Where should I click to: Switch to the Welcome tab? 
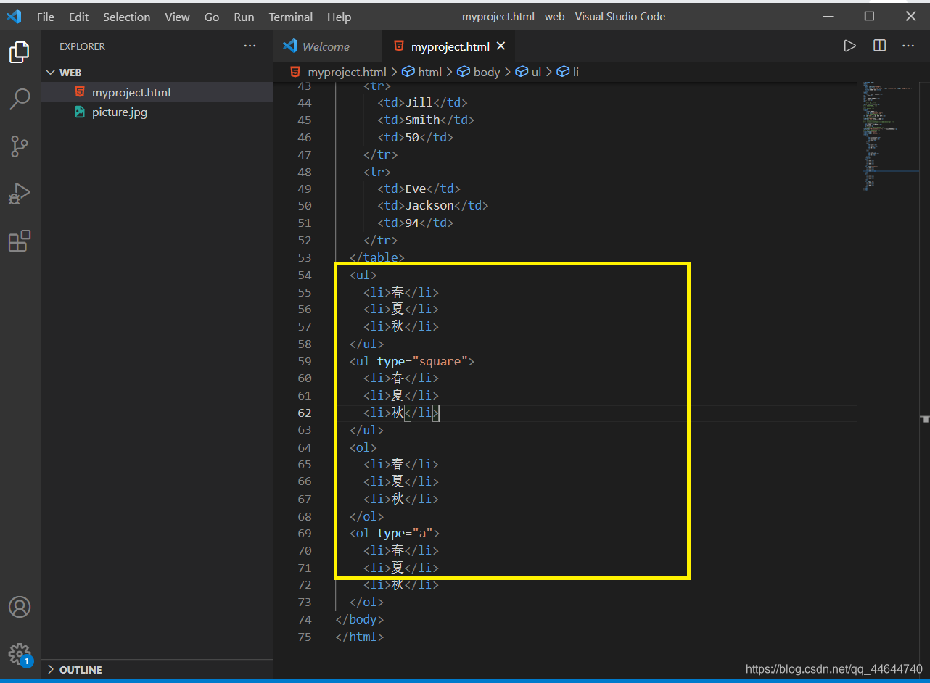pyautogui.click(x=327, y=46)
